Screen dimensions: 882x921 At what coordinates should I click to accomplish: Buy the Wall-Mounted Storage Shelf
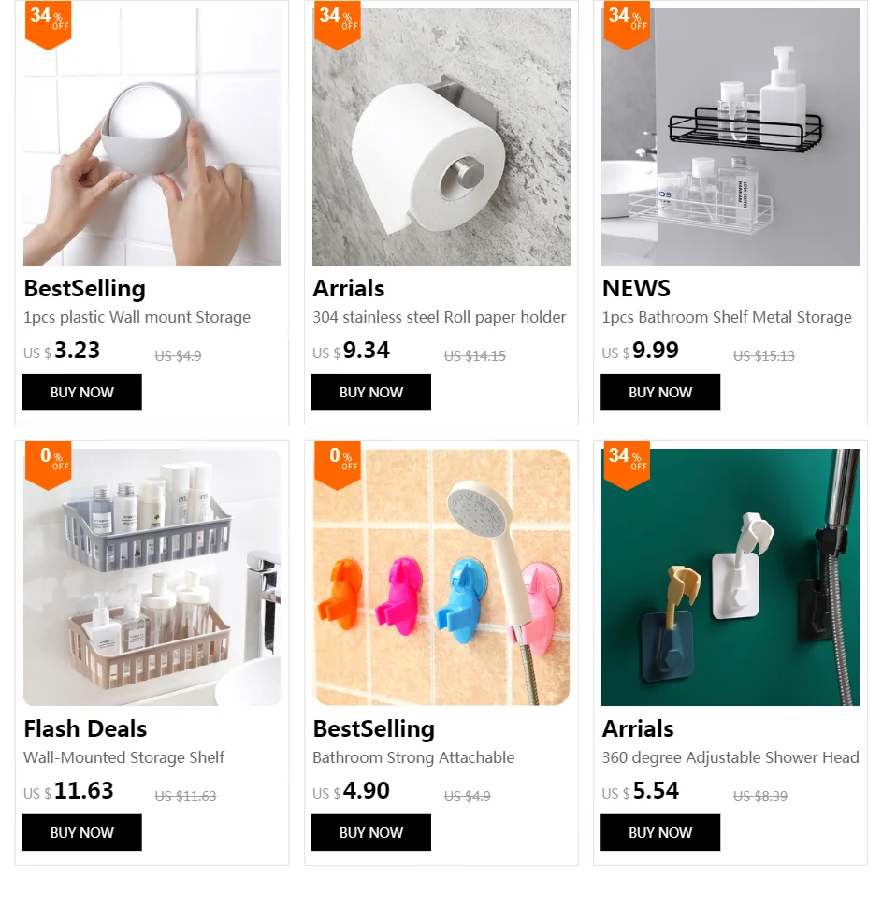pos(82,832)
